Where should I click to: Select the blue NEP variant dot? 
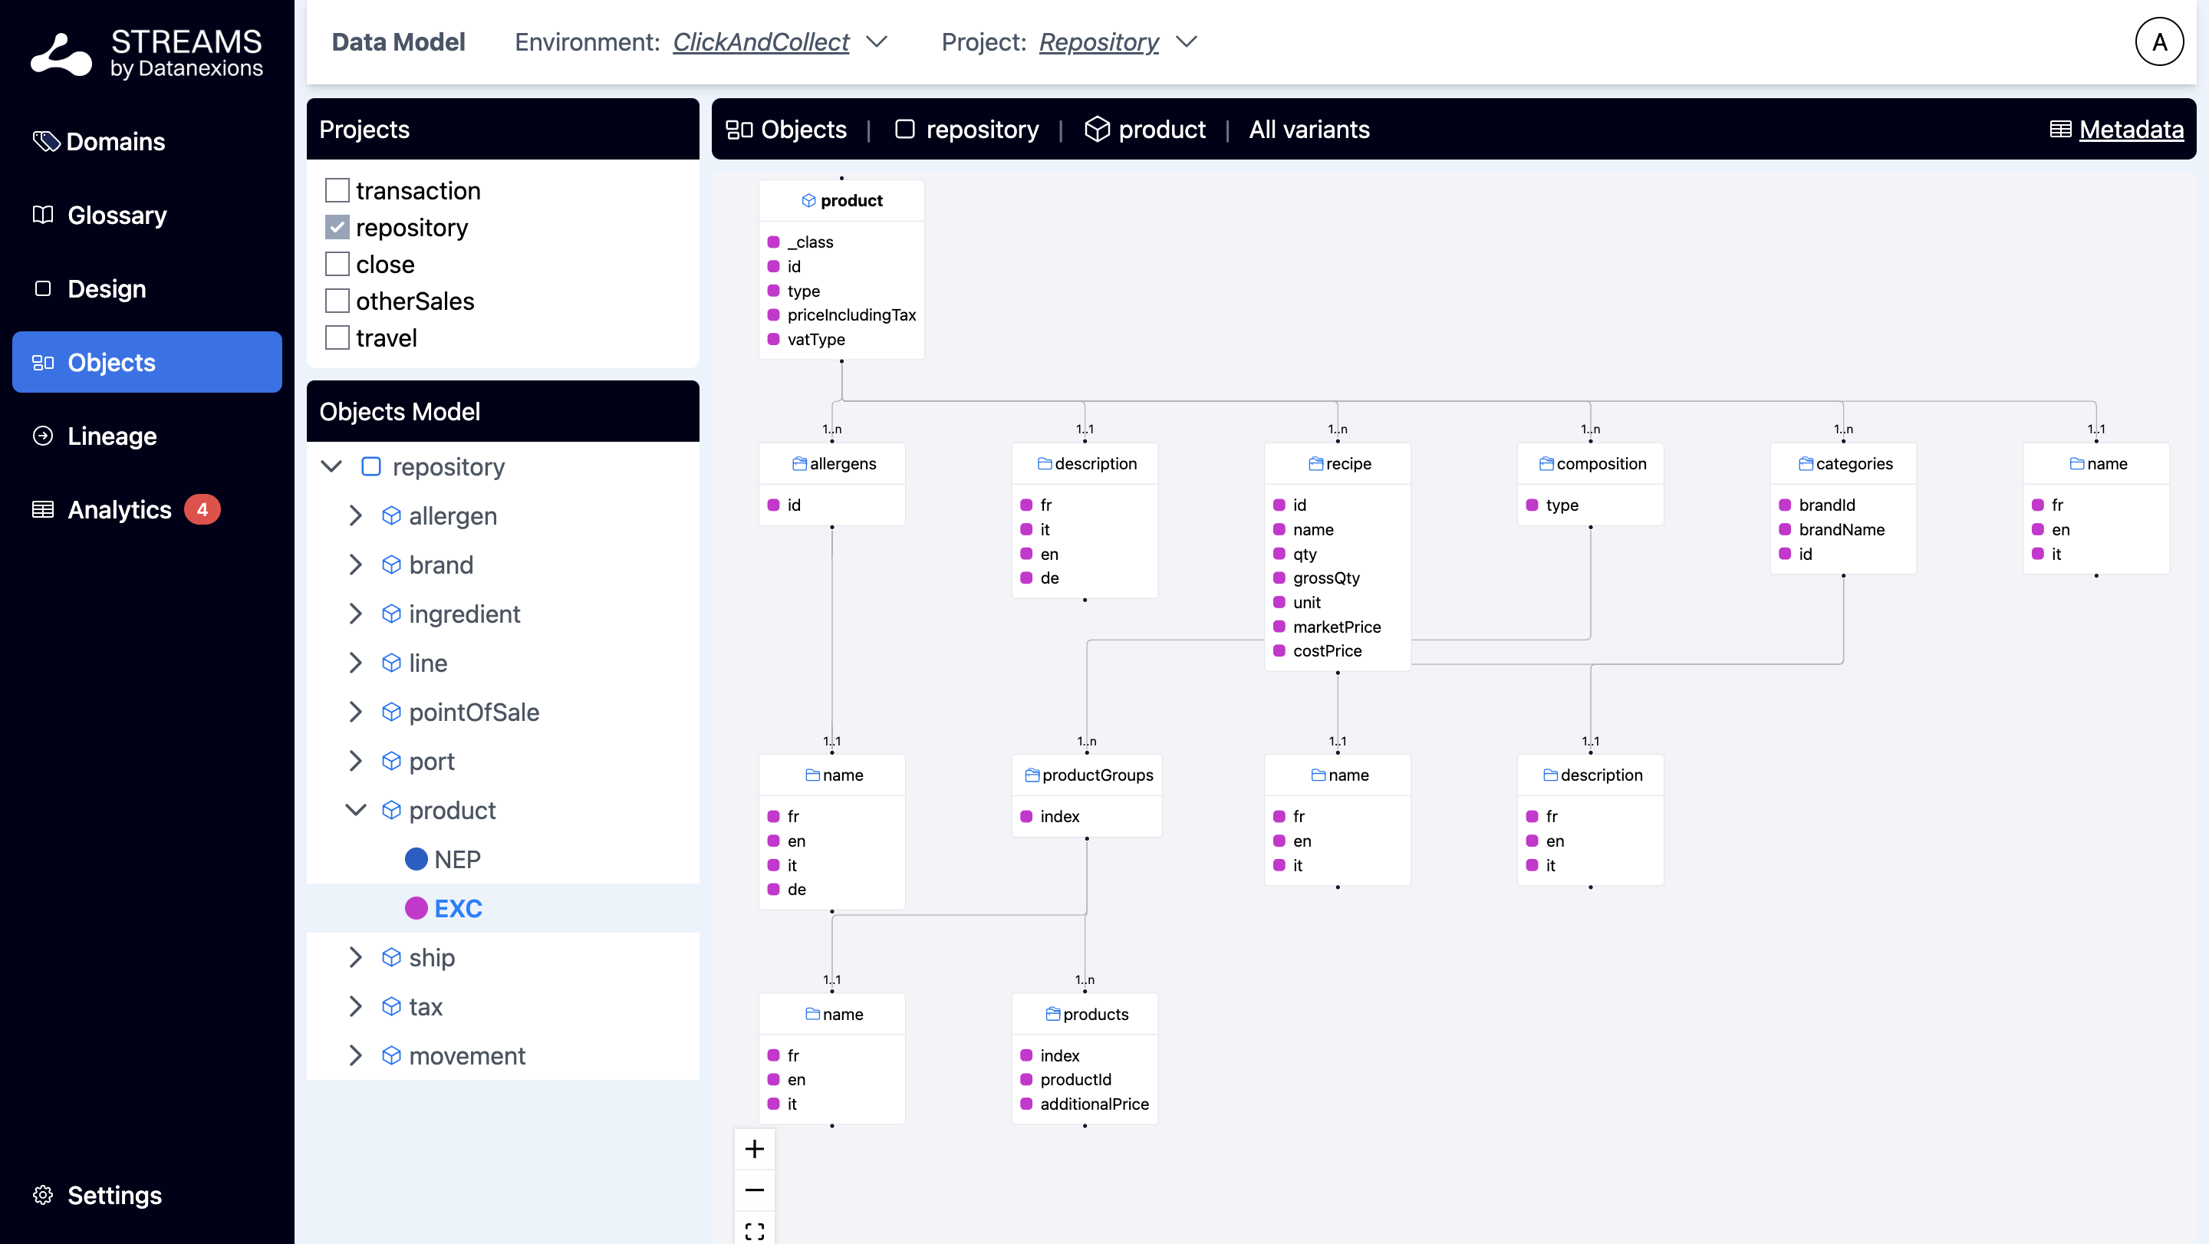416,859
